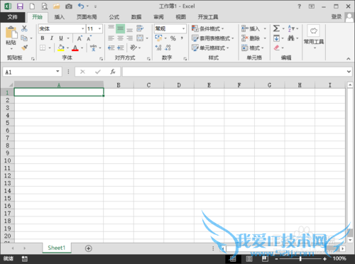The width and height of the screenshot is (355, 264).
Task: Click Decrease Decimal icon
Action: coord(168,48)
